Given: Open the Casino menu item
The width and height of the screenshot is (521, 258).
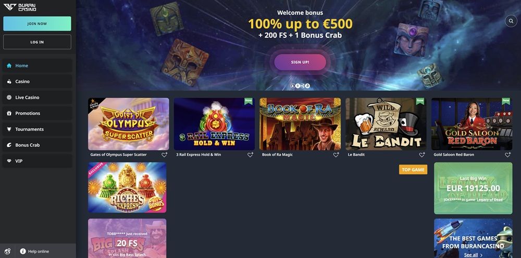Looking at the screenshot, I should pos(37,82).
